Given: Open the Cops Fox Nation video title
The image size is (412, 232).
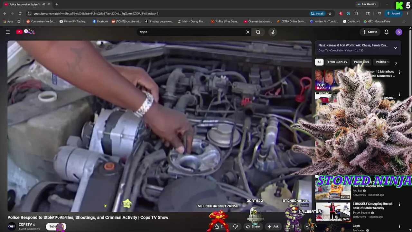Looking at the screenshot, I should (x=356, y=226).
